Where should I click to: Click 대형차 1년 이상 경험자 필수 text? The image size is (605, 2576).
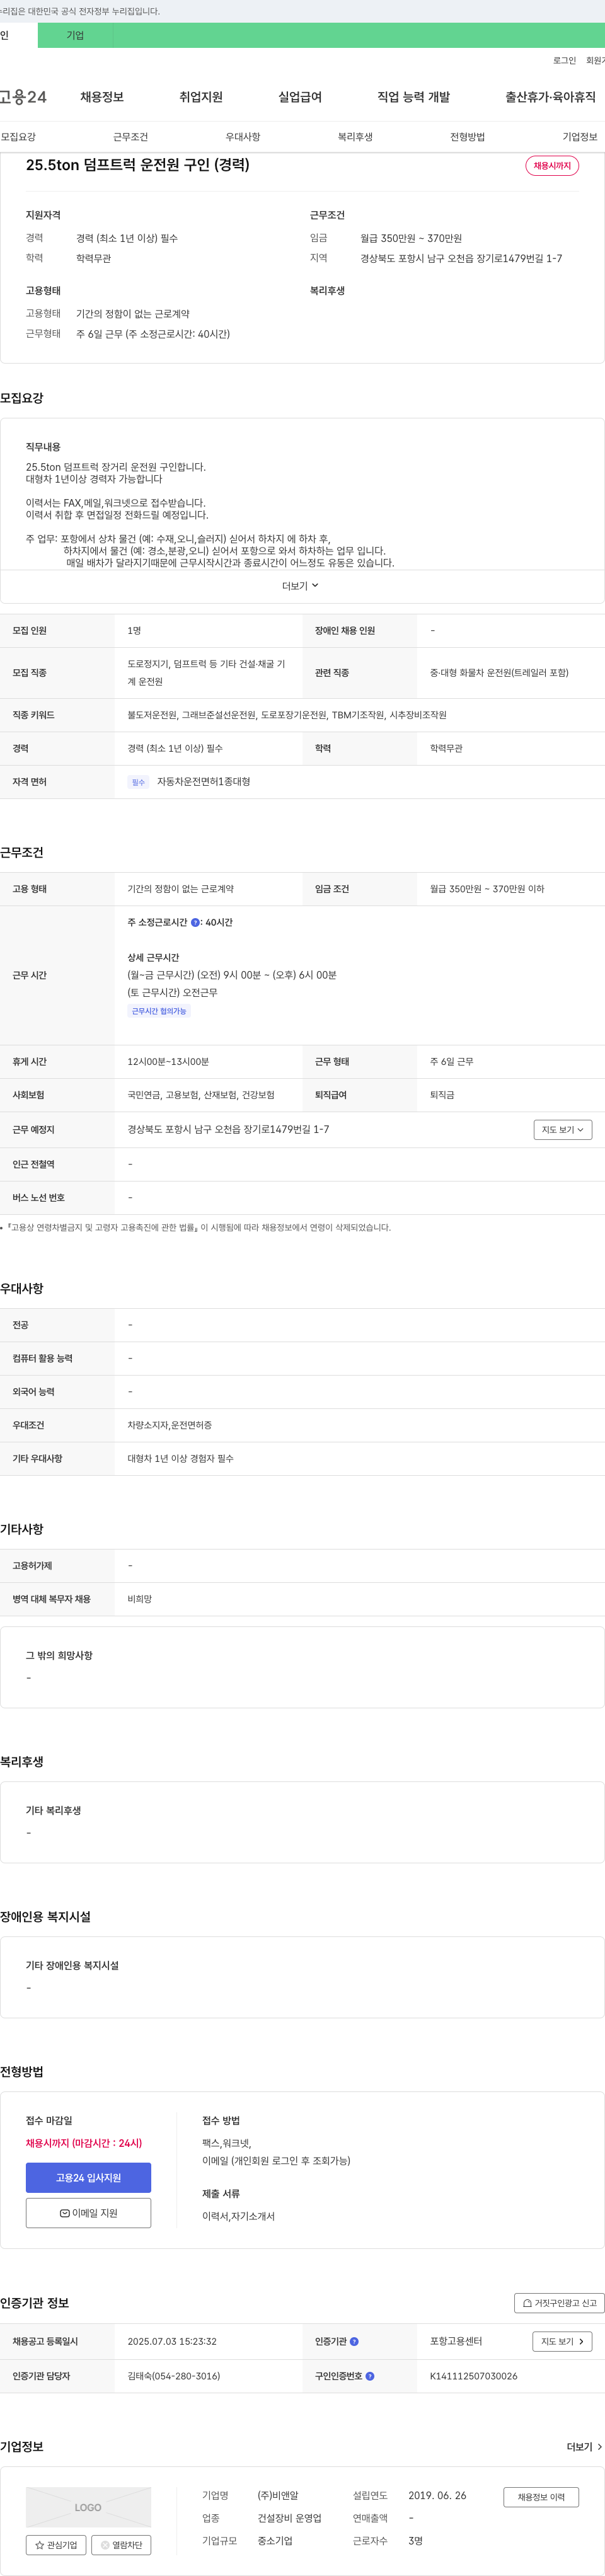point(180,1459)
